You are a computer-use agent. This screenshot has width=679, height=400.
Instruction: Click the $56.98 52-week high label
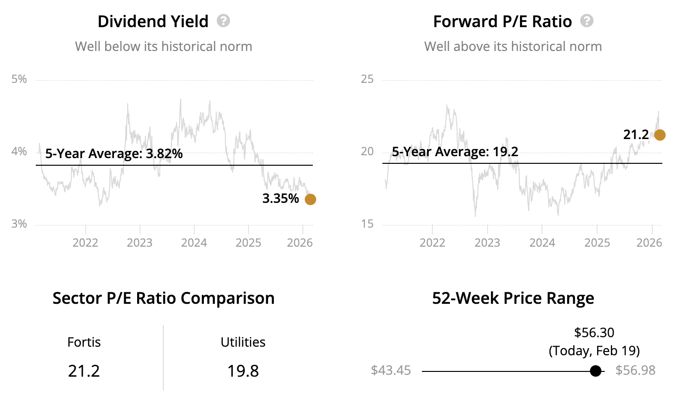[635, 370]
